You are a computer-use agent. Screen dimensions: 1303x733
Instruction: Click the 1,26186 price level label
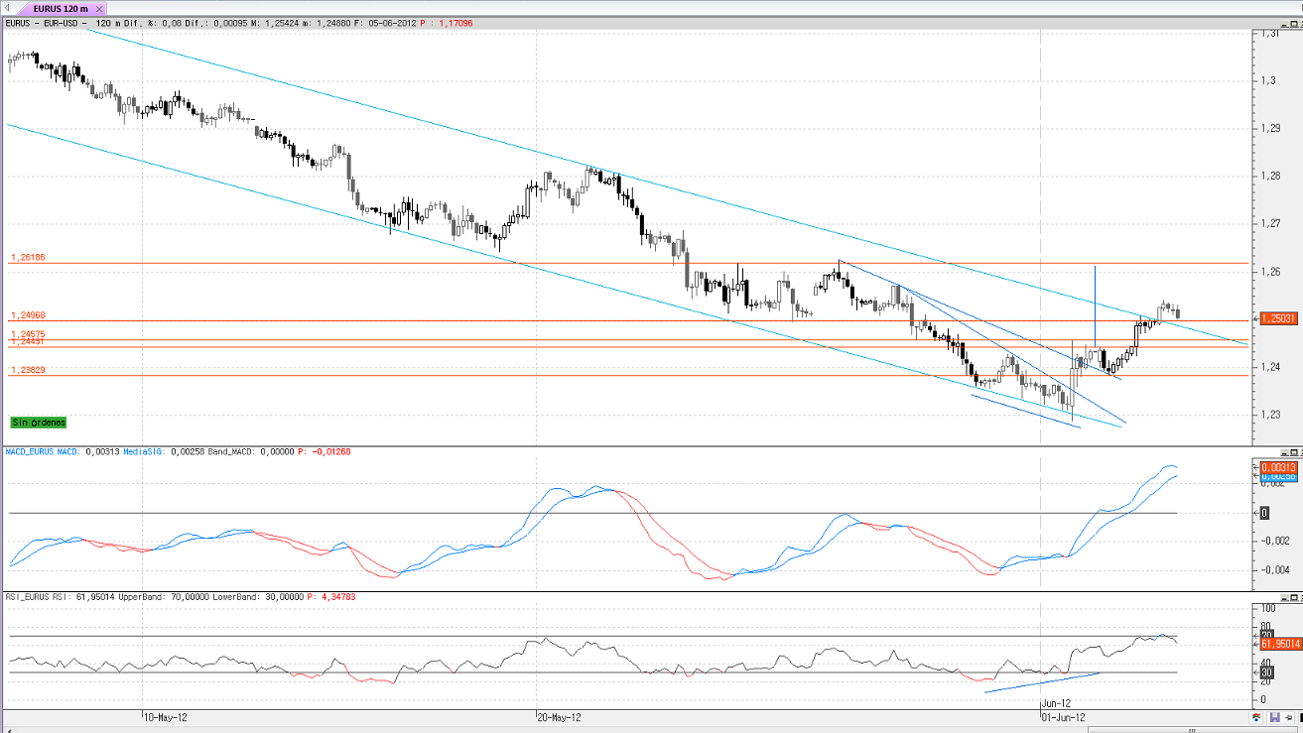(29, 257)
